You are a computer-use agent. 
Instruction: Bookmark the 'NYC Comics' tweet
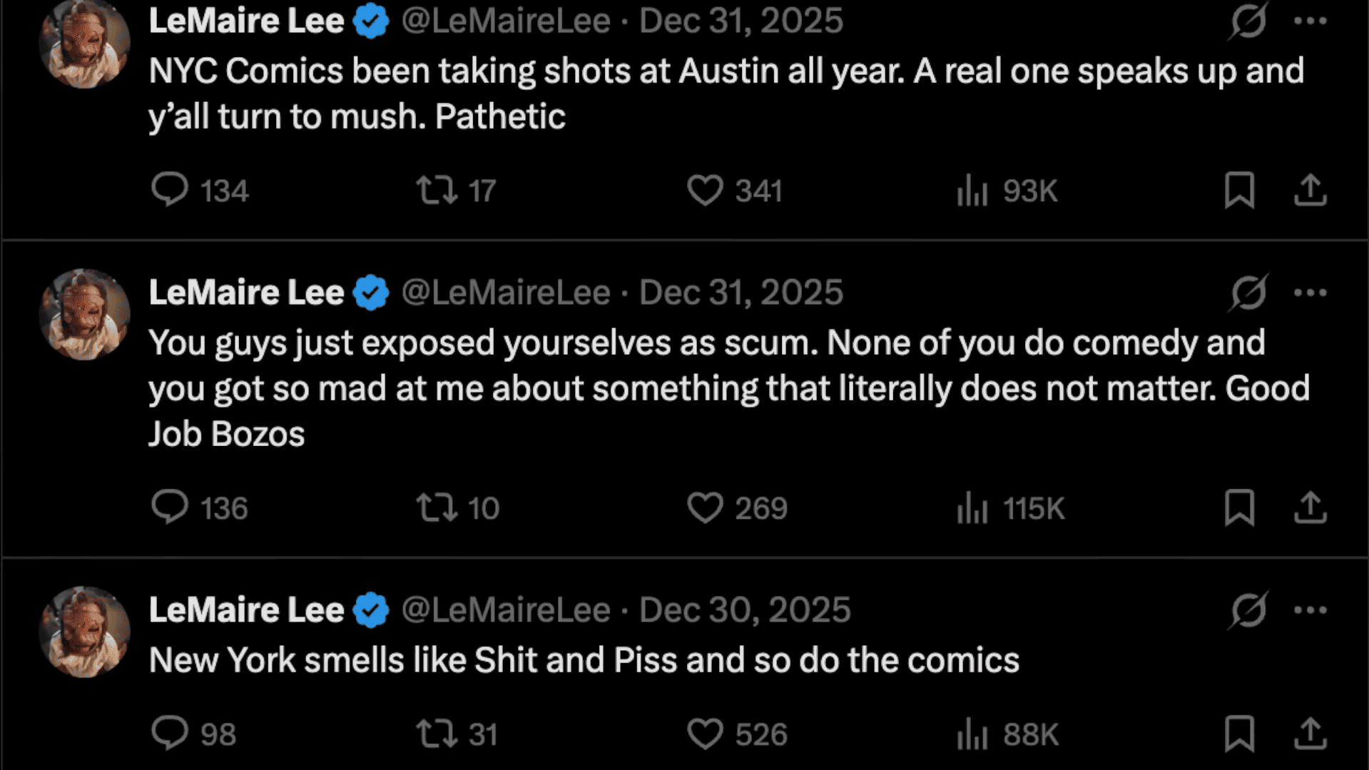[1239, 190]
